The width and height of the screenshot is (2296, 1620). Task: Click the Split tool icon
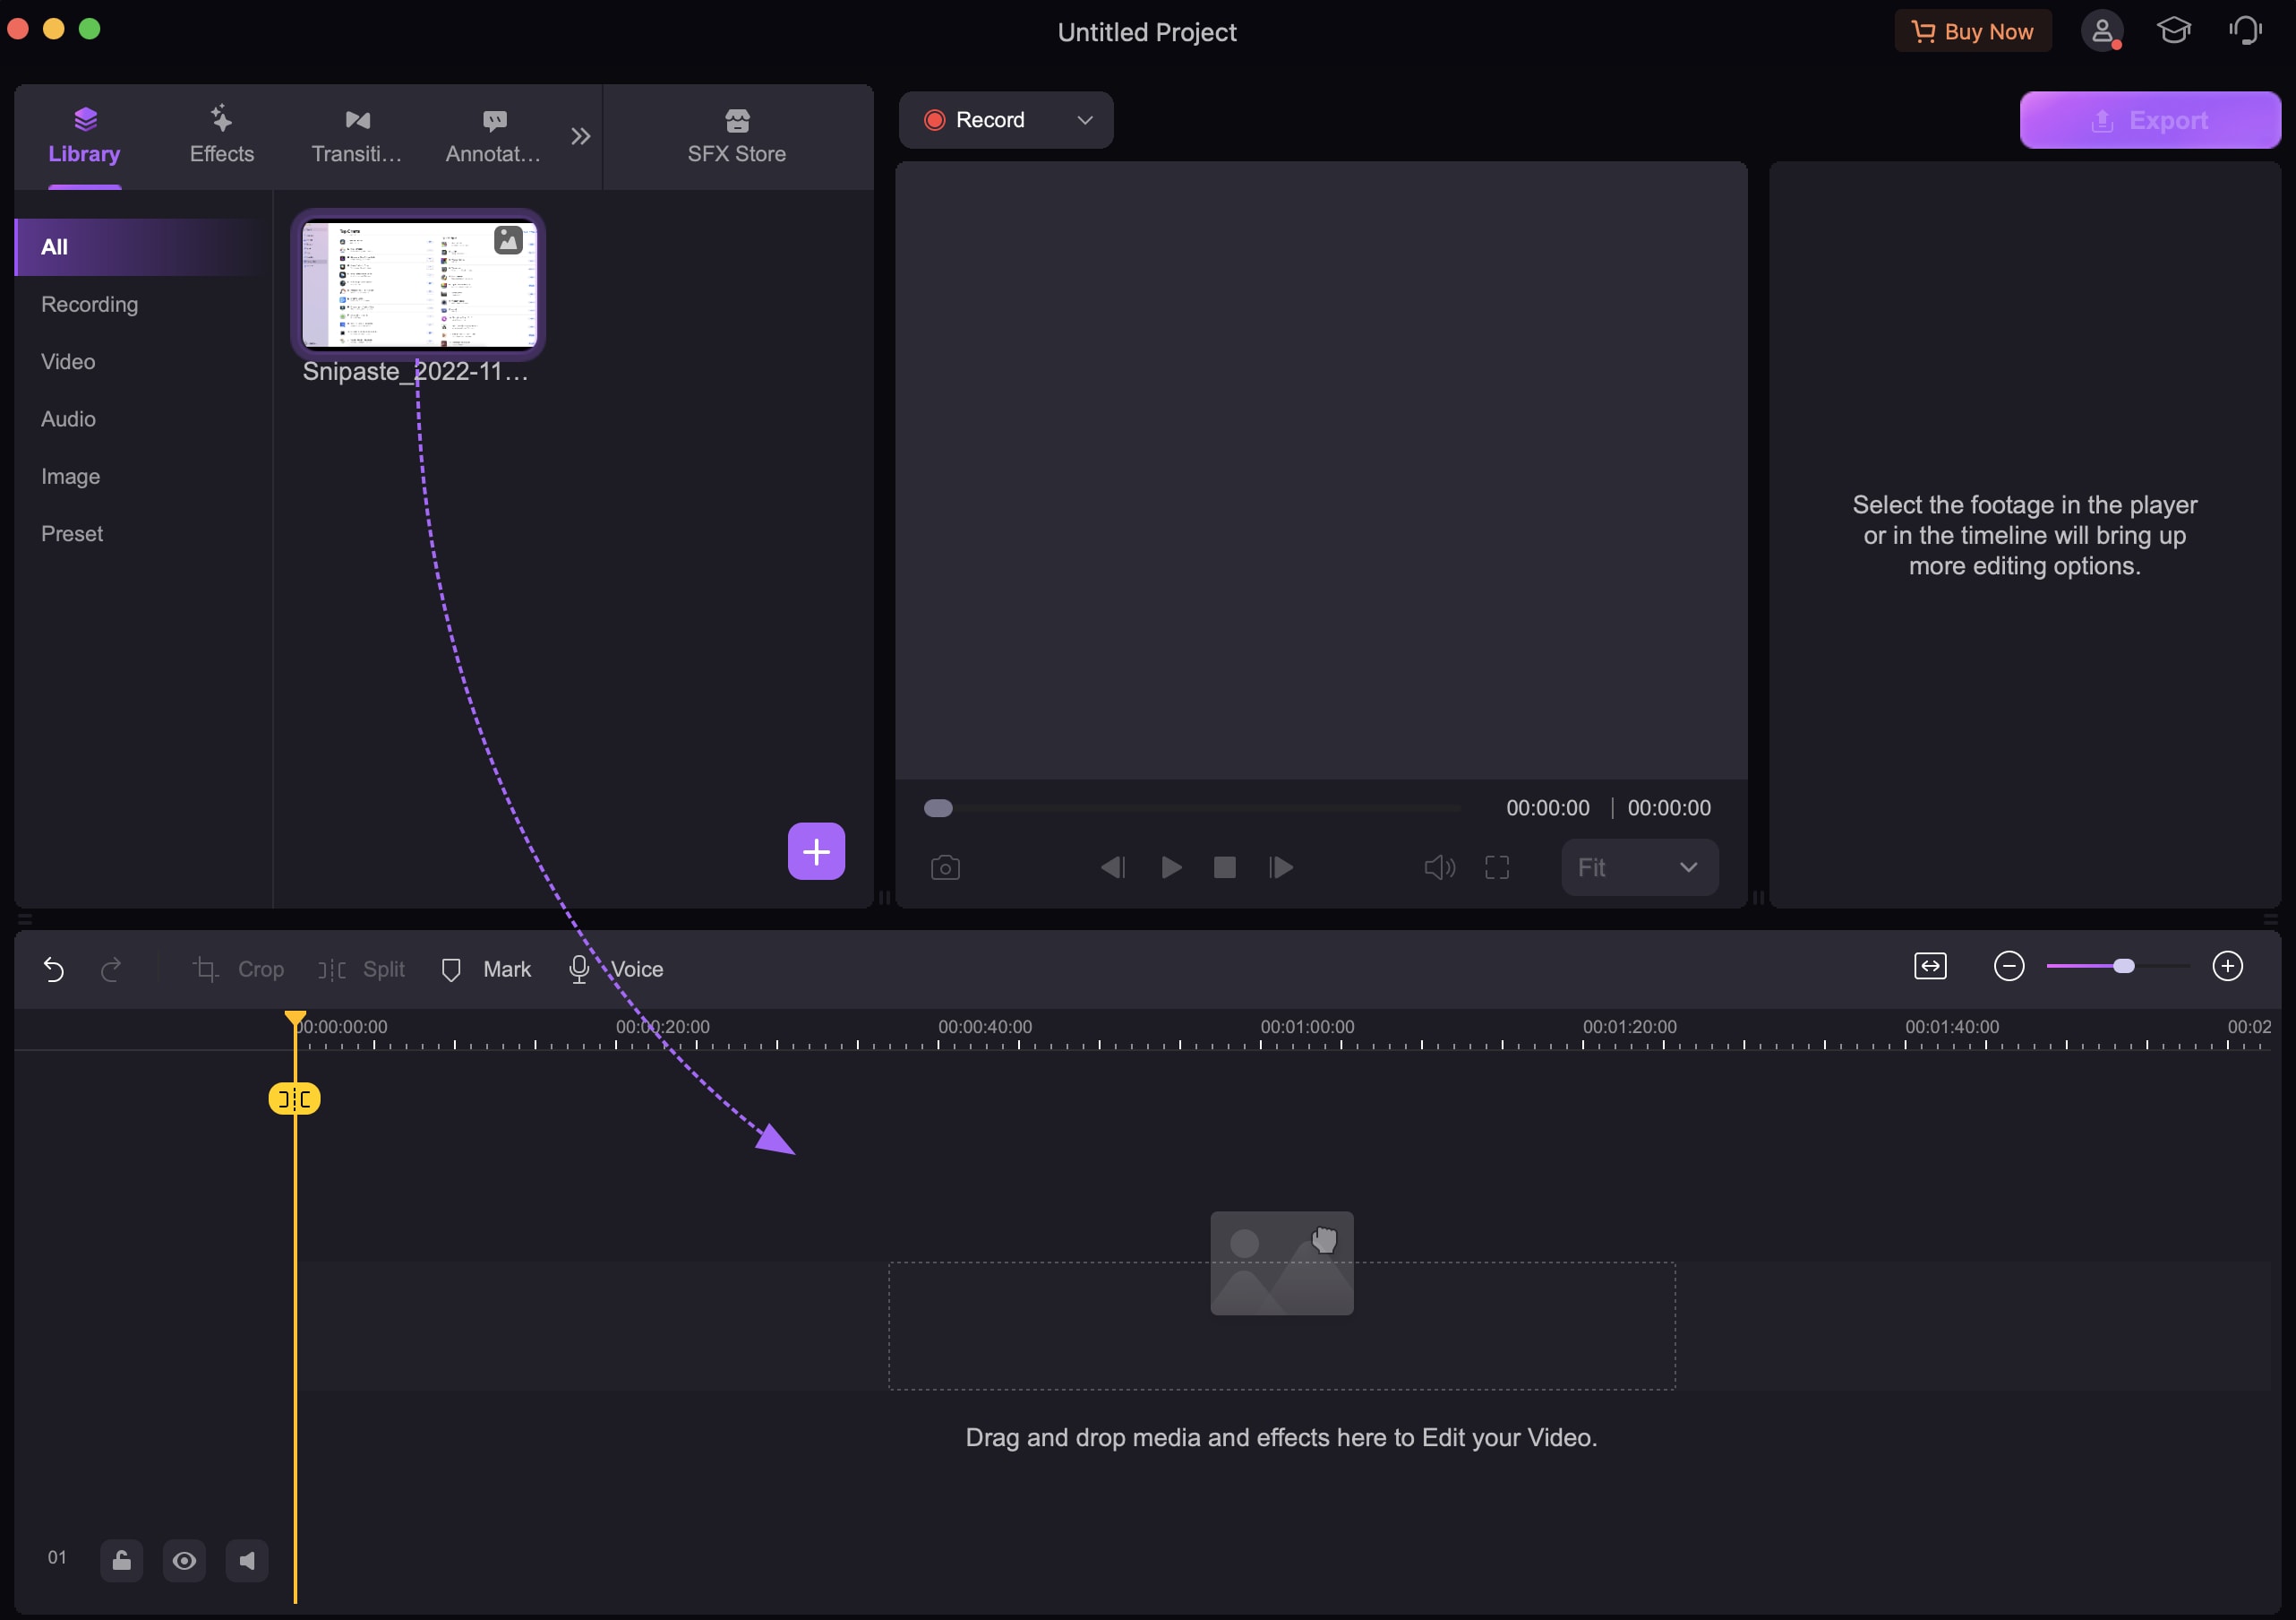coord(330,968)
